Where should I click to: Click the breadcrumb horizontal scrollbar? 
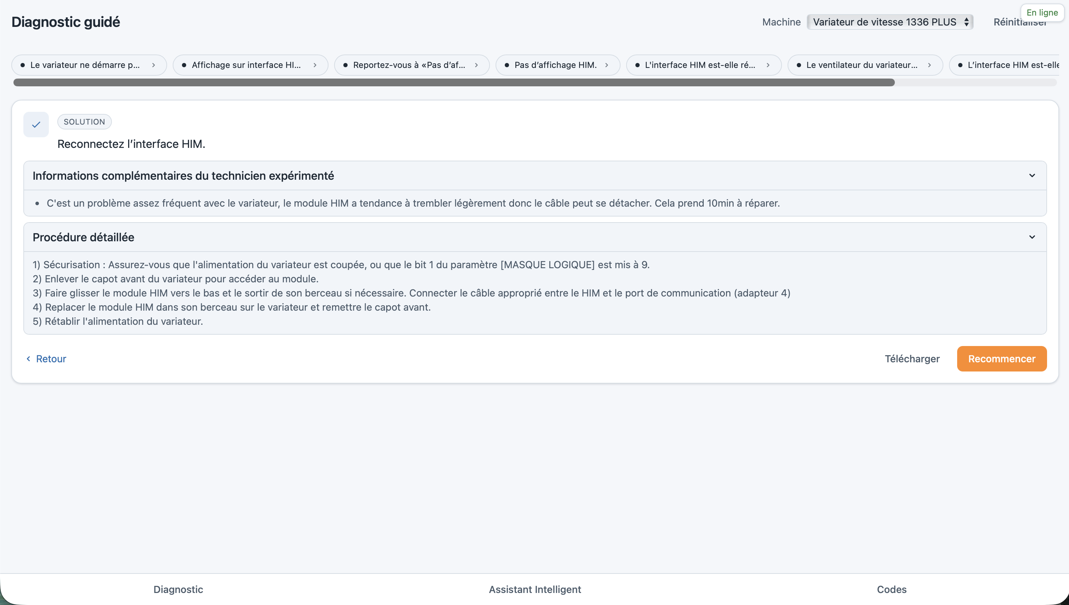point(454,82)
